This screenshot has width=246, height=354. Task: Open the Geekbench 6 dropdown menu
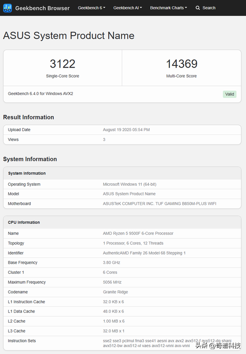tap(91, 8)
